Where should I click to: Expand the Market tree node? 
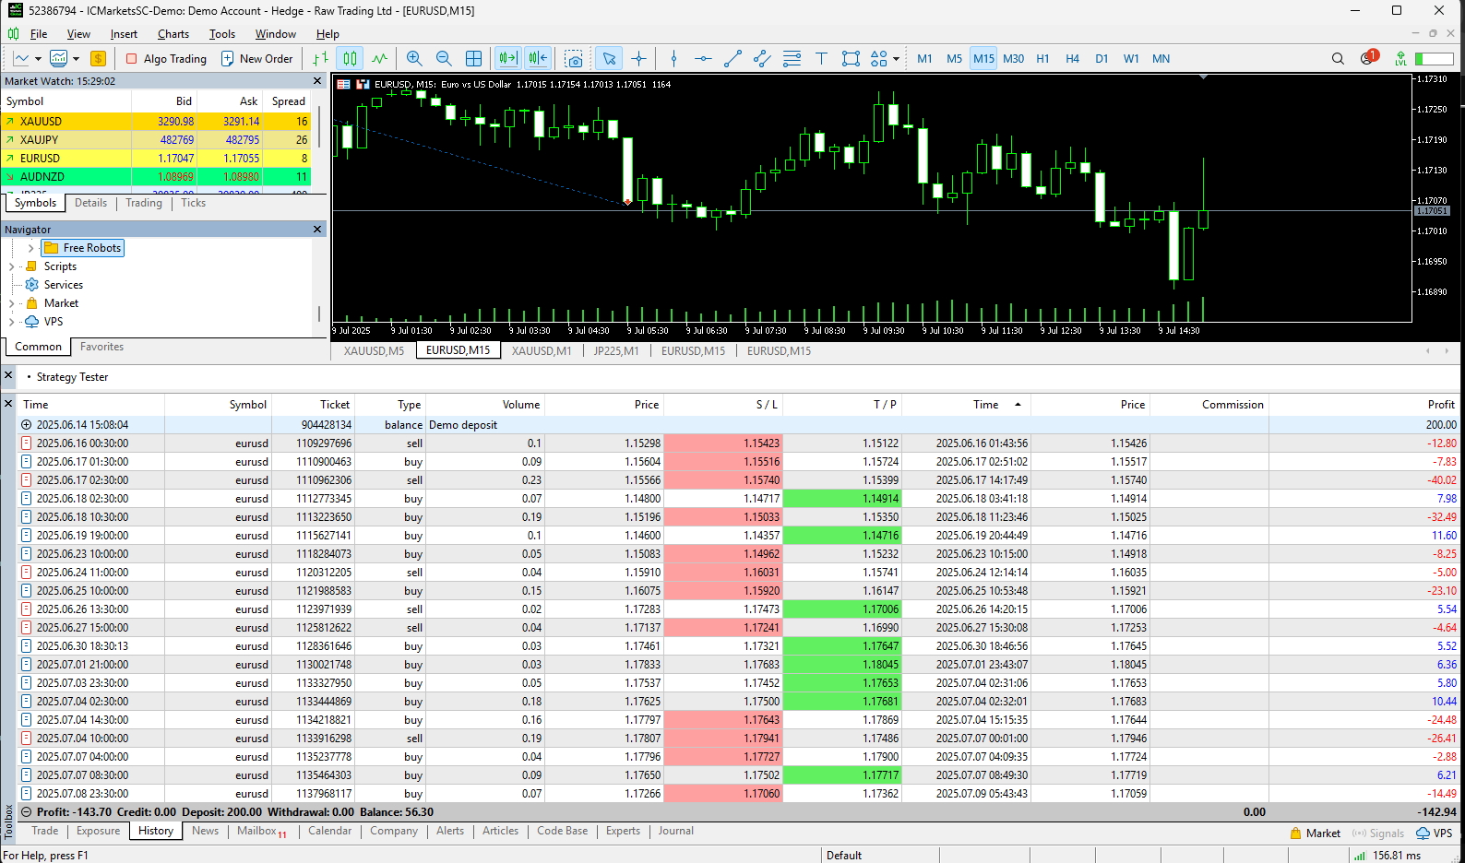point(11,303)
